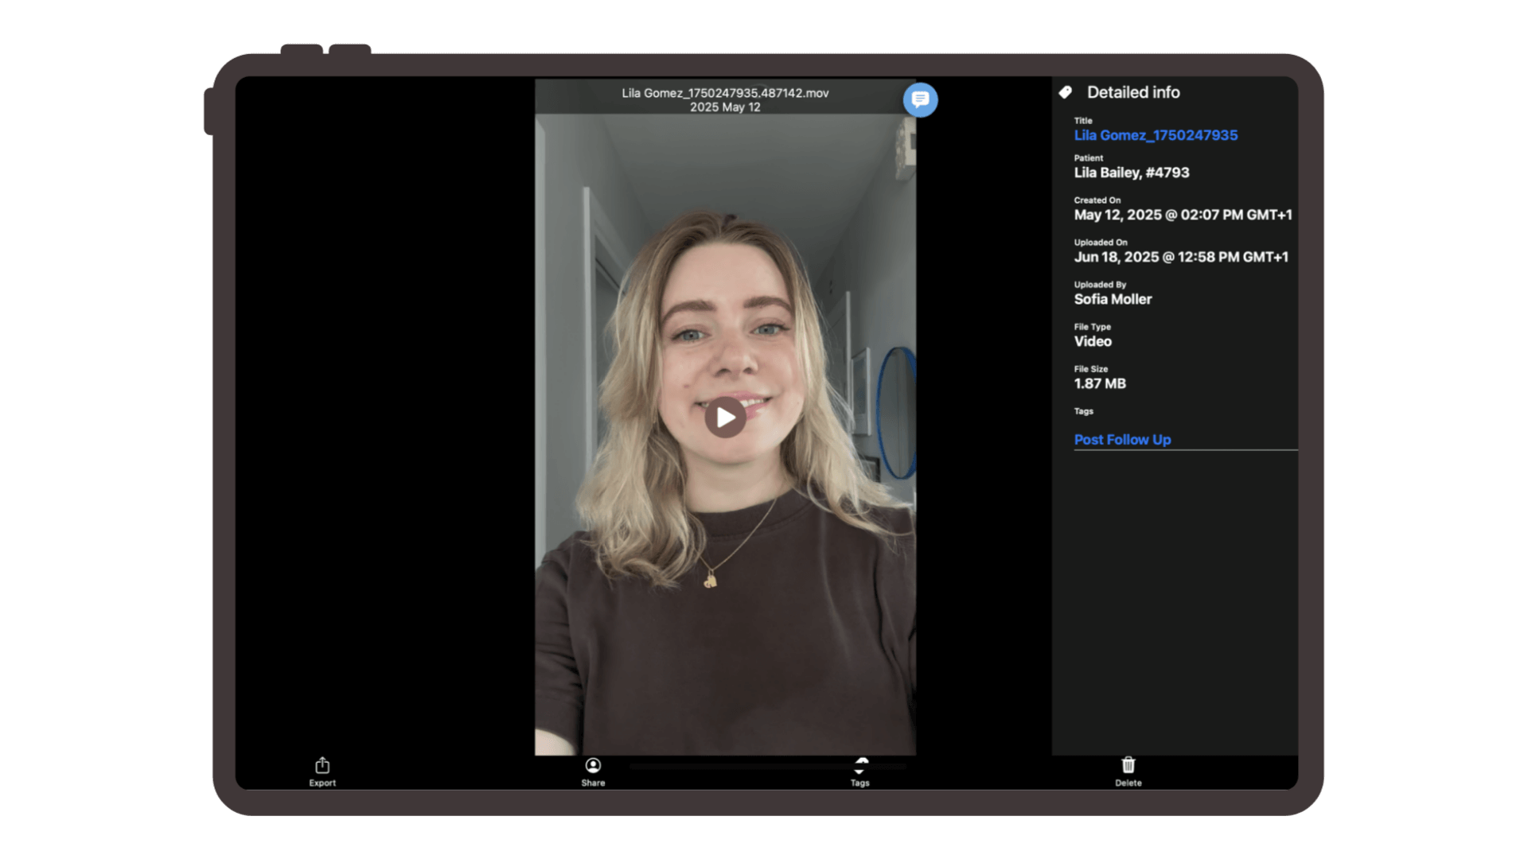This screenshot has height=859, width=1528.
Task: Click the Delete trash icon
Action: 1128,766
